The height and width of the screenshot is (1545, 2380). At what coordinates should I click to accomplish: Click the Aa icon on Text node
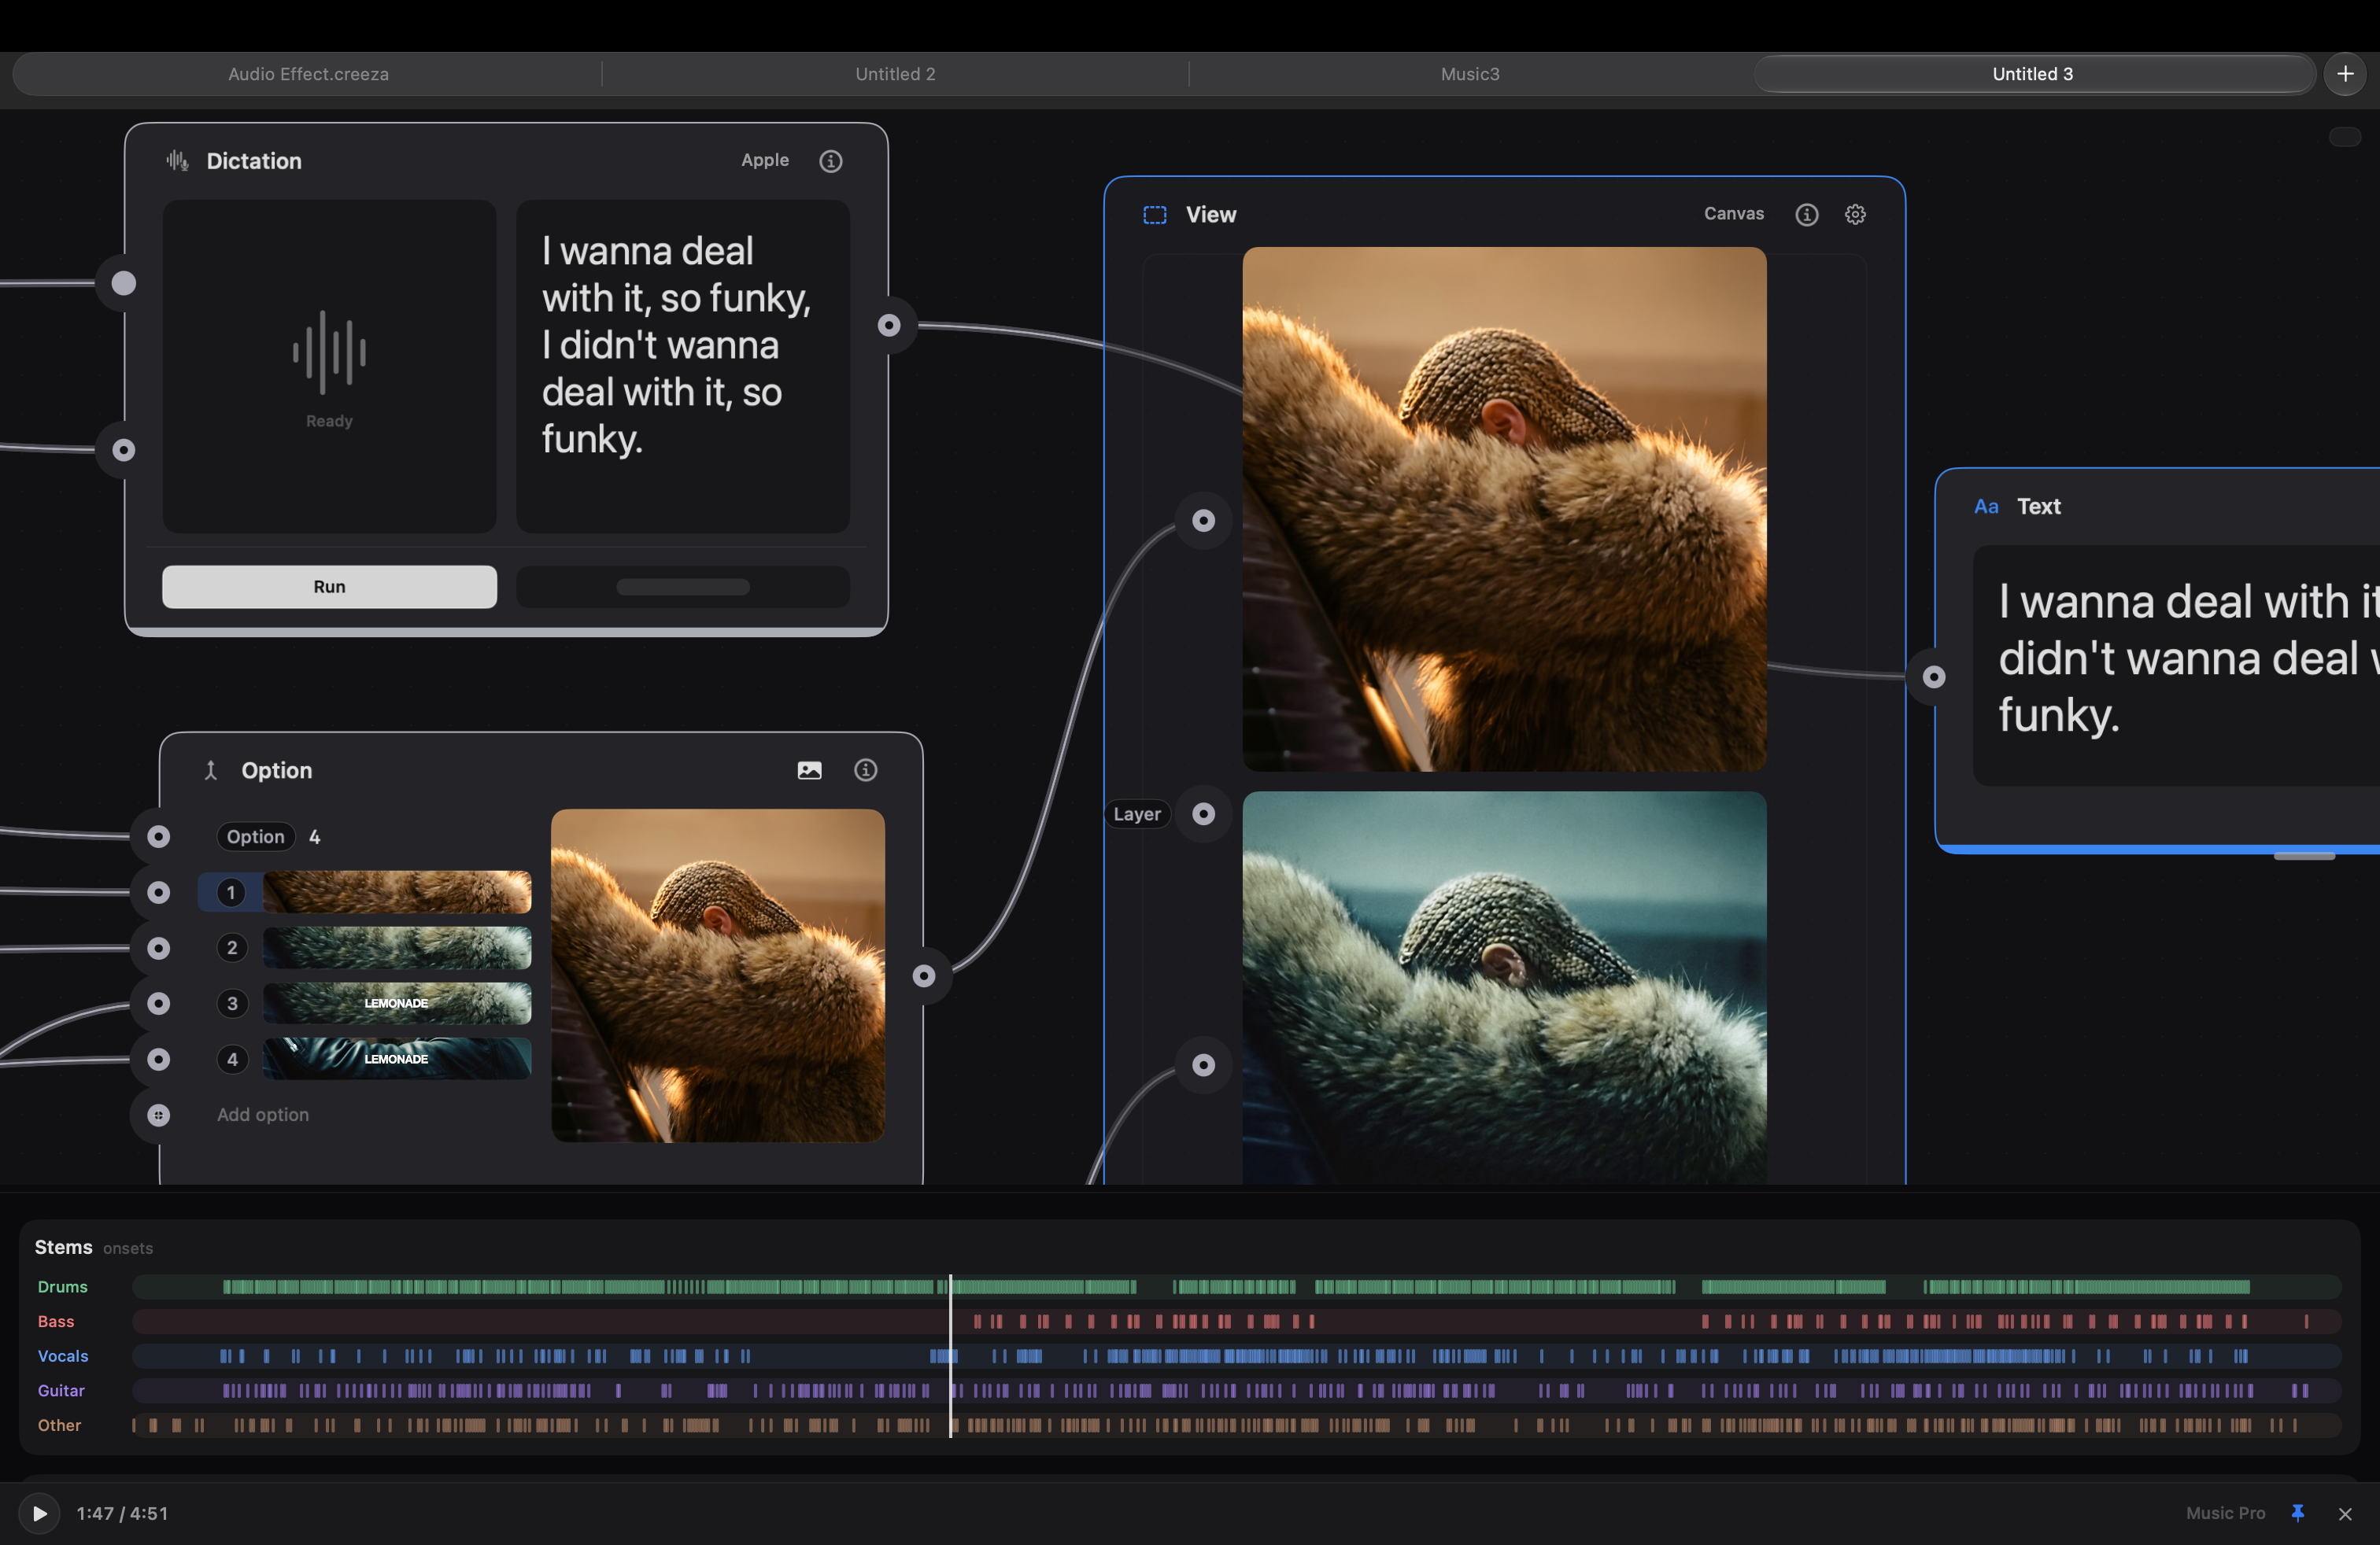coord(1986,507)
